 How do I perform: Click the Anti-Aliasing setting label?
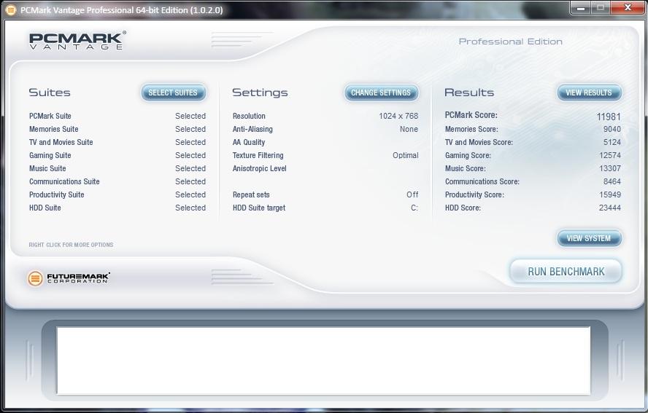252,129
